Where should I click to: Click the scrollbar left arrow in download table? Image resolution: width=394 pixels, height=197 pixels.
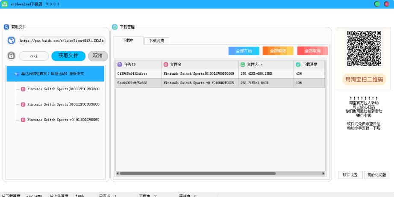pyautogui.click(x=118, y=173)
